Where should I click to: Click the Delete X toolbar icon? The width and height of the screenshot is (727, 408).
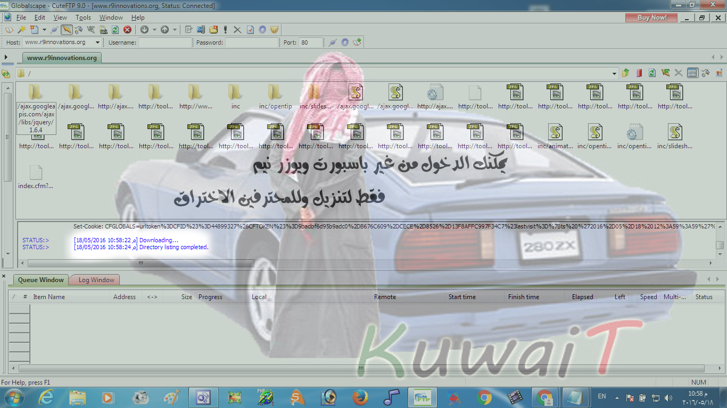click(237, 30)
